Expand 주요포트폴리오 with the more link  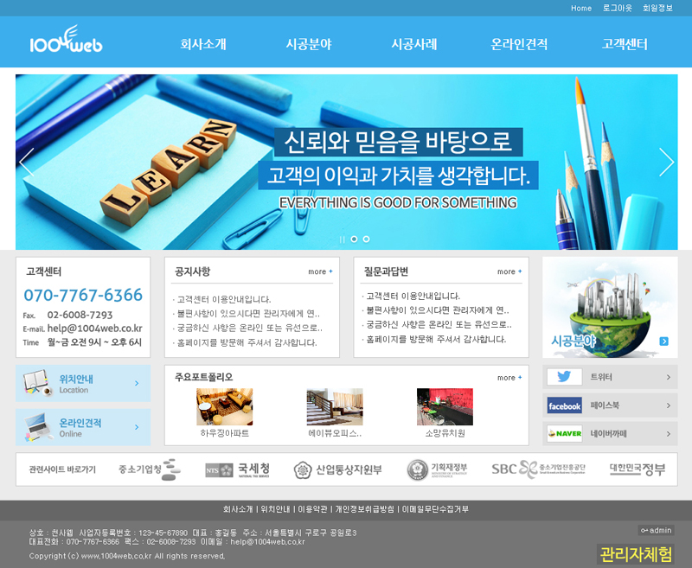509,378
